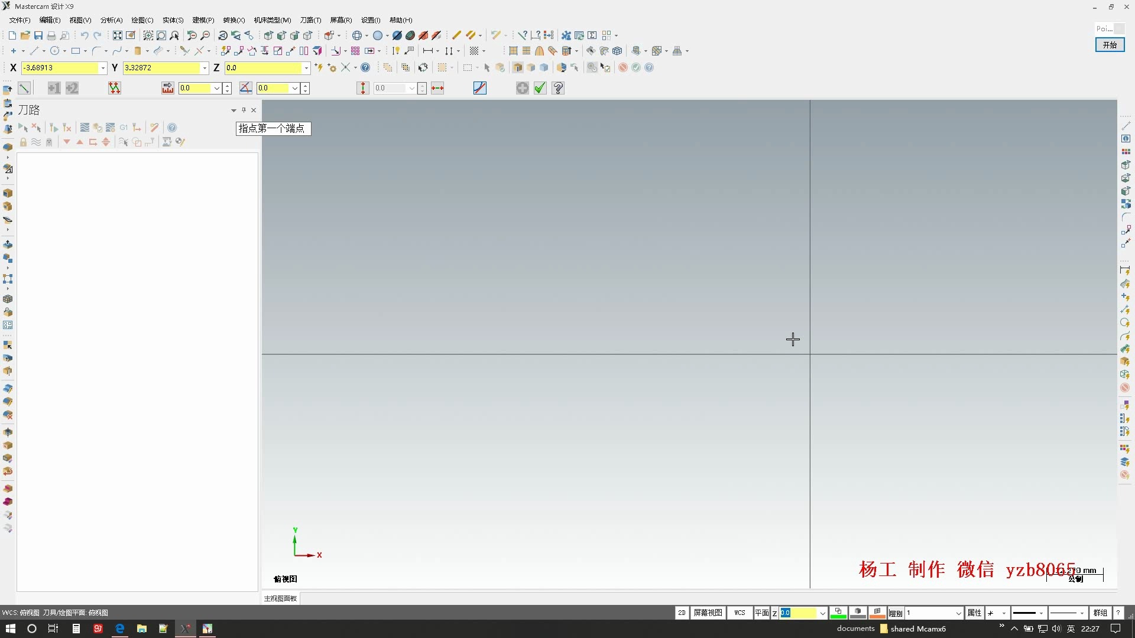Expand the level number dropdown
The image size is (1135, 638).
click(958, 613)
